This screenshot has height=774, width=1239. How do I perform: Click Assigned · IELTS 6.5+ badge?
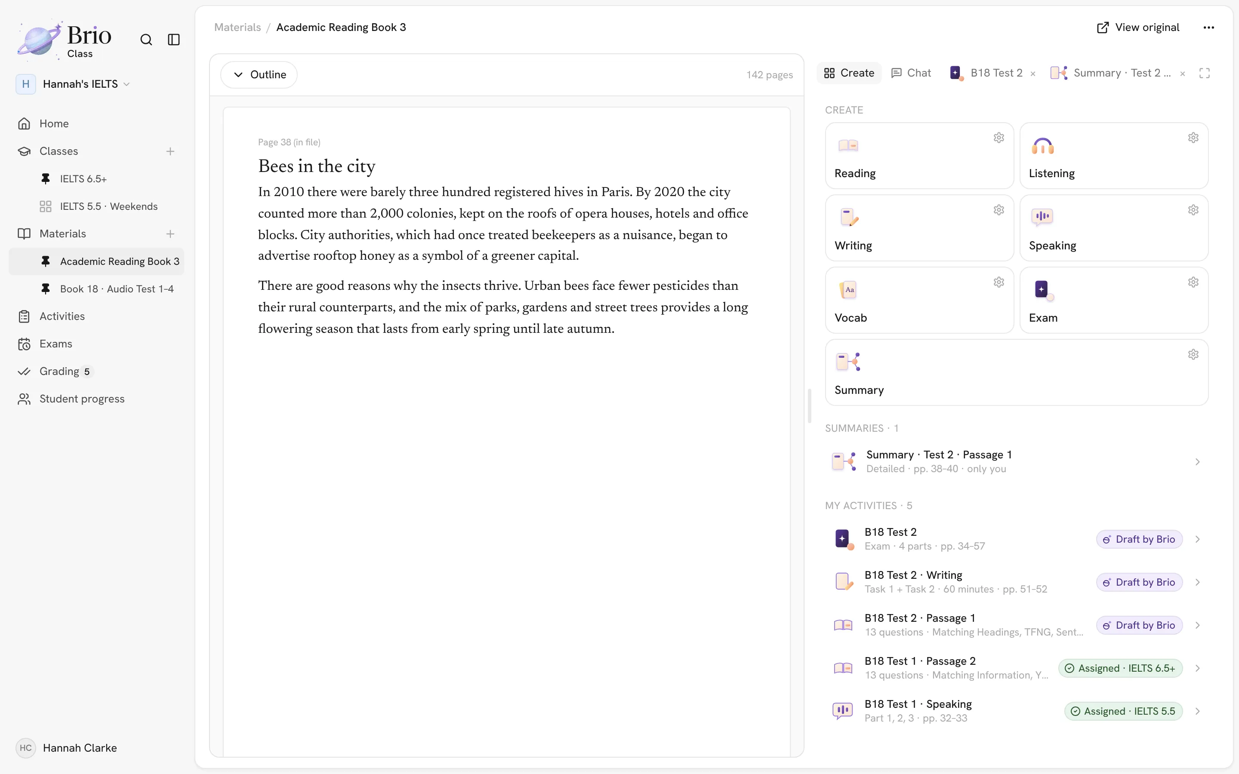pos(1121,668)
